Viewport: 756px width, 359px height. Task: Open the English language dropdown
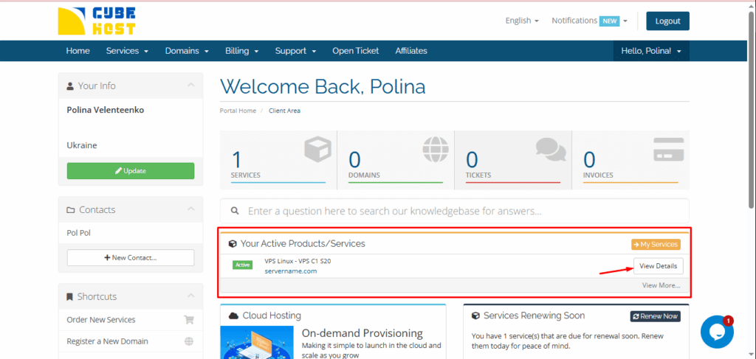point(522,21)
